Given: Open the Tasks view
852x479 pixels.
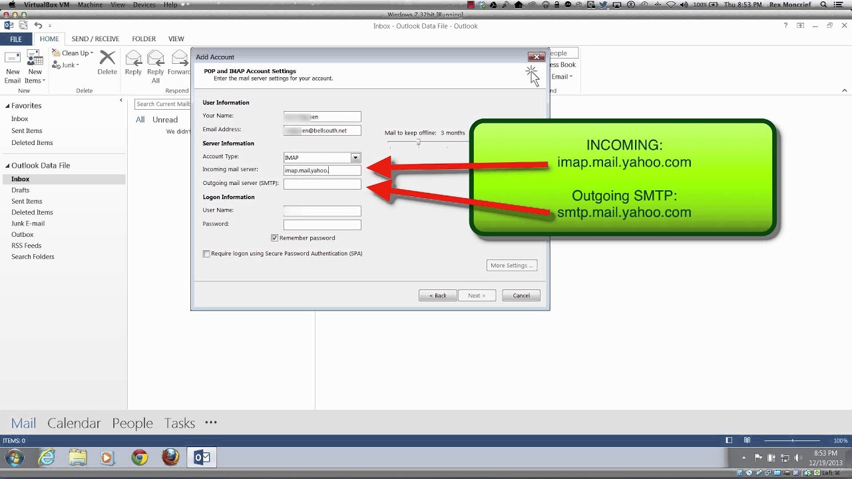Looking at the screenshot, I should tap(180, 423).
